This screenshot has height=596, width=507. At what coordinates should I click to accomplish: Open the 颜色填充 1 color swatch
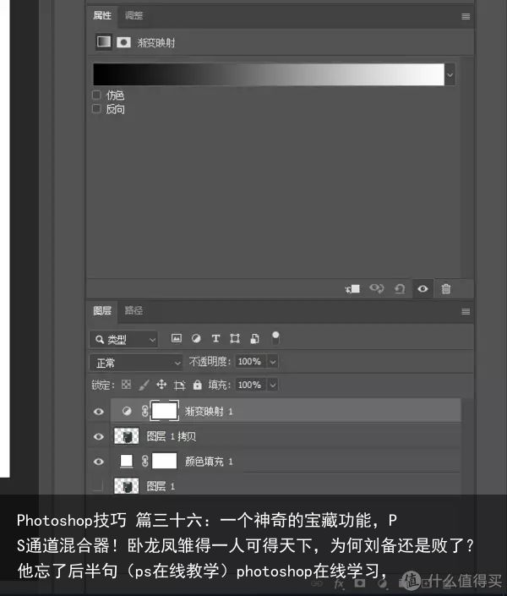coord(127,461)
